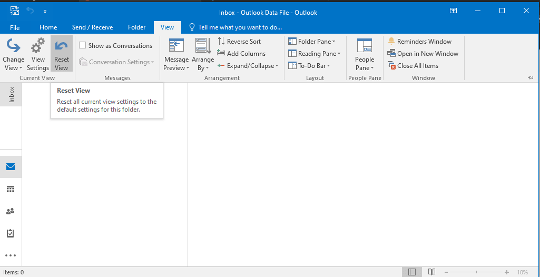Screen dimensions: 540x277
Task: Open Conversation Settings dropdown
Action: [116, 62]
